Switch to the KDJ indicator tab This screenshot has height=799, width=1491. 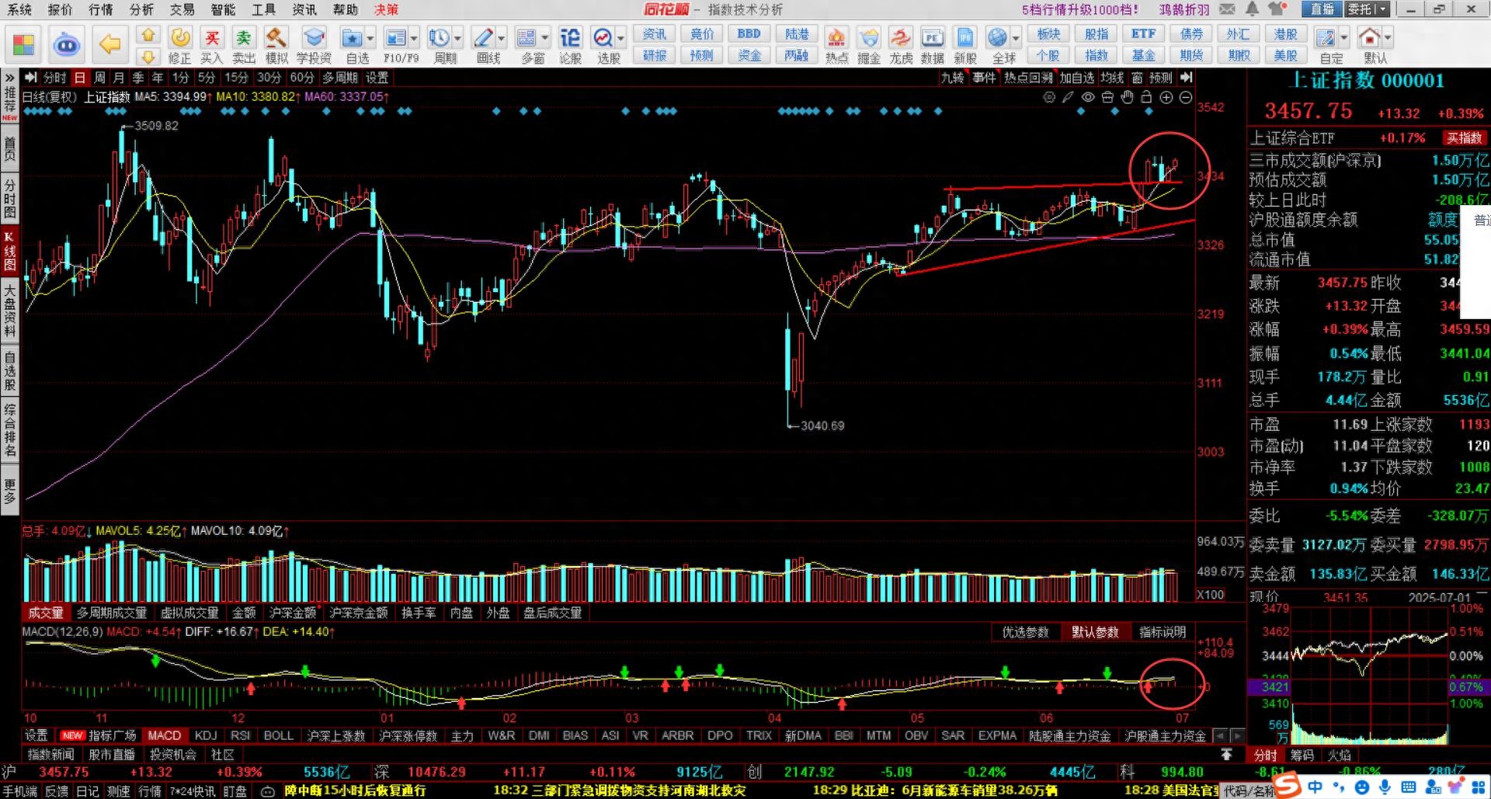(x=206, y=735)
